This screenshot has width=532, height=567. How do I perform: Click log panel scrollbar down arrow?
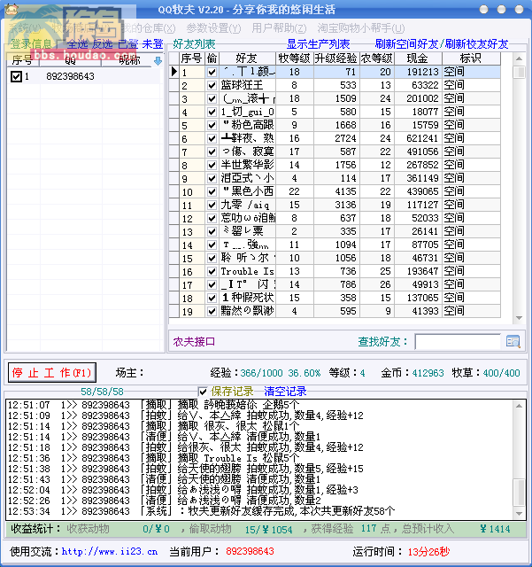pos(519,514)
